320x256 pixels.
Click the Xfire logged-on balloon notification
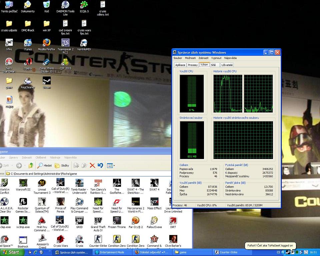coord(270,246)
